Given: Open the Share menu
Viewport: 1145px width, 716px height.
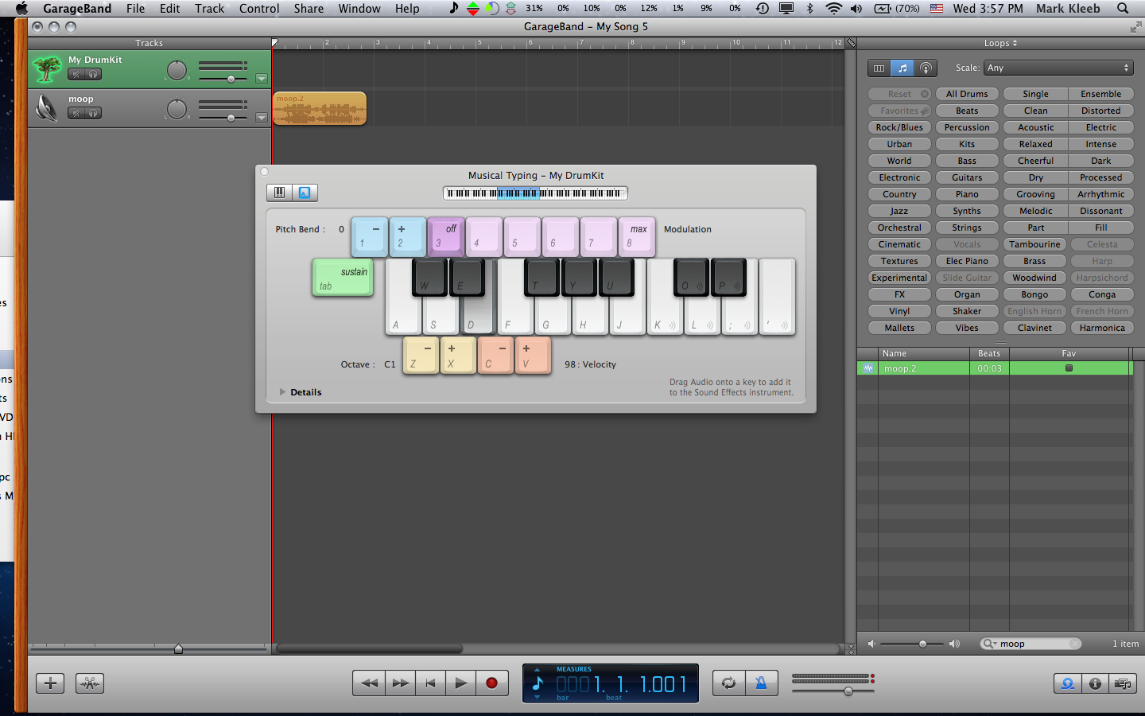Looking at the screenshot, I should tap(309, 9).
